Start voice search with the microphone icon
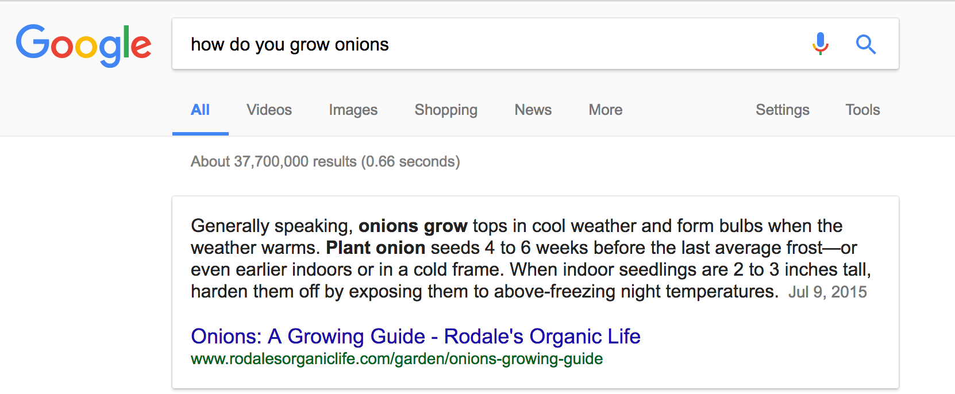This screenshot has height=394, width=955. point(821,44)
